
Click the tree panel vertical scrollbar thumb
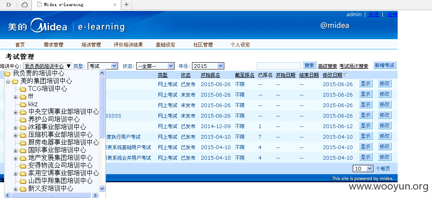pos(102,107)
